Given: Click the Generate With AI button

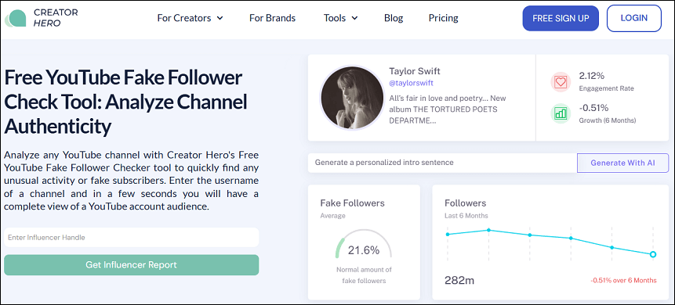Looking at the screenshot, I should (x=623, y=163).
